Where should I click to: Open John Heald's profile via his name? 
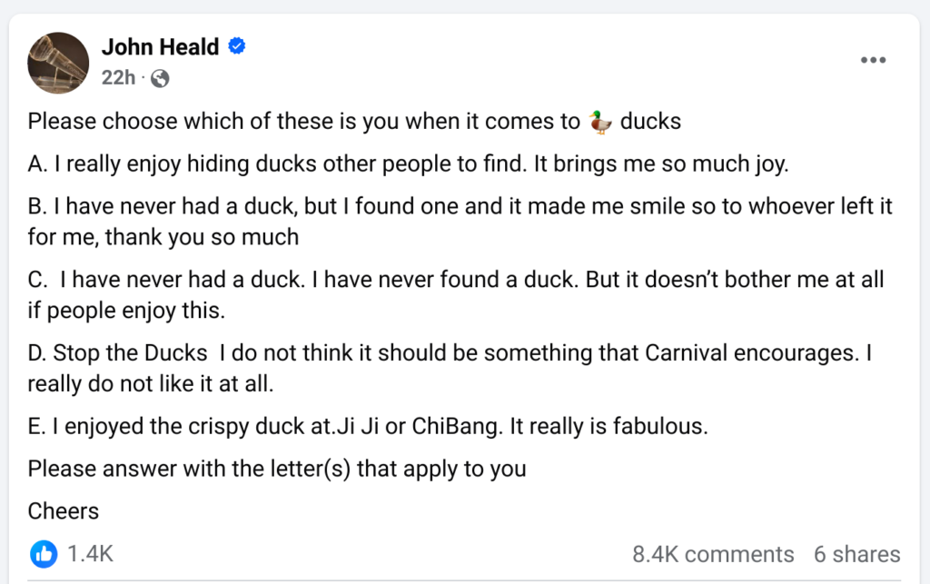(161, 46)
